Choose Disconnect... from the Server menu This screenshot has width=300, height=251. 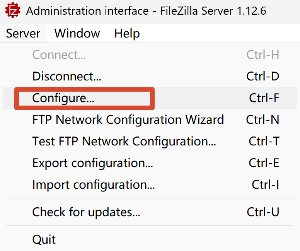pos(150,77)
